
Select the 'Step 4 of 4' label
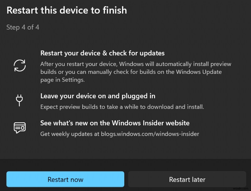click(x=23, y=27)
